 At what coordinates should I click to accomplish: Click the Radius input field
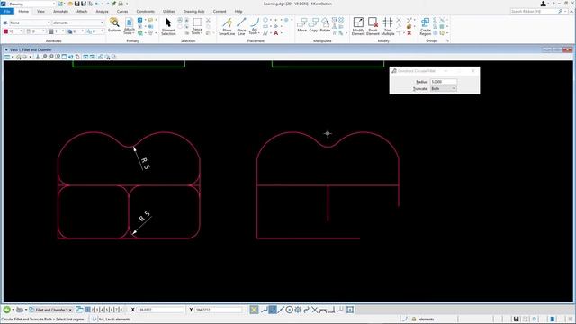pyautogui.click(x=444, y=82)
